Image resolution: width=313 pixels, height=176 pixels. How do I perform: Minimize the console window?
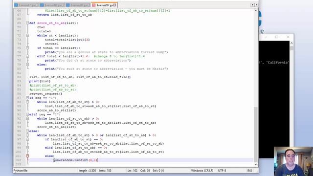click(266, 37)
